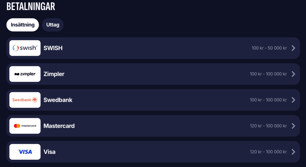This screenshot has width=306, height=167.
Task: Click the Visa limit 120 kr - 100 000 kr
Action: (x=268, y=152)
